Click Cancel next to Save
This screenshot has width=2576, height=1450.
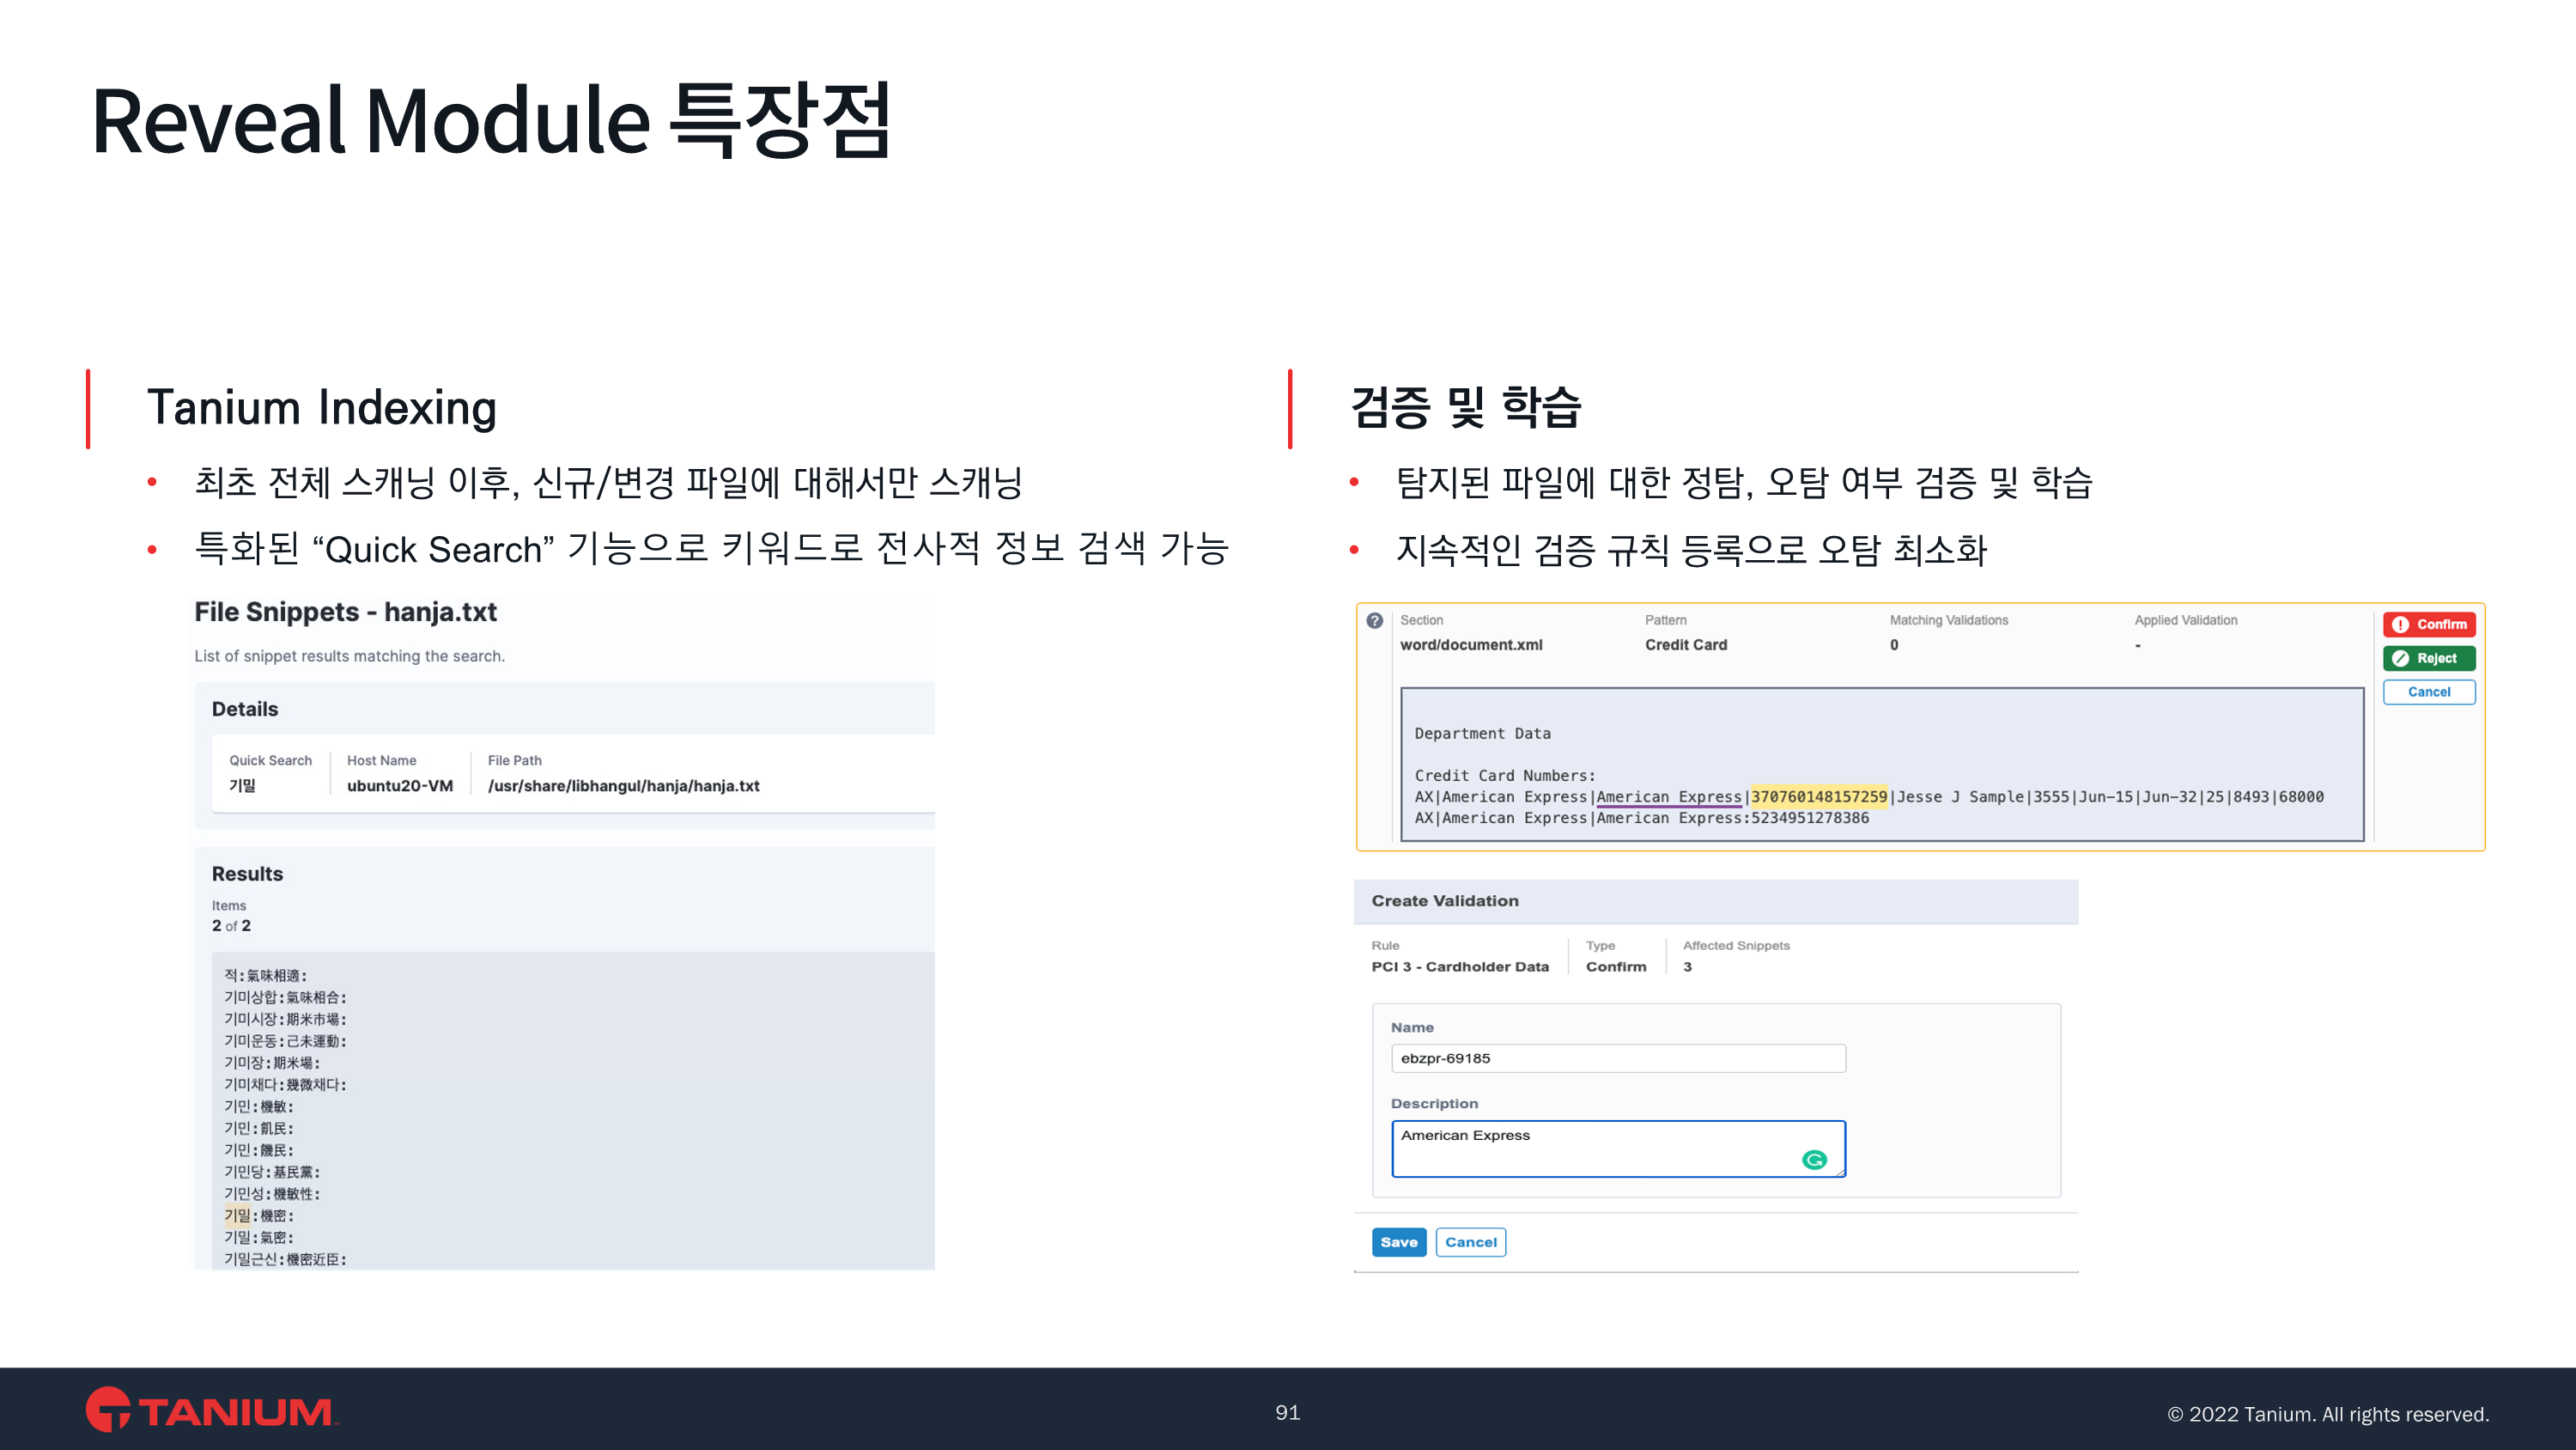pos(1470,1242)
